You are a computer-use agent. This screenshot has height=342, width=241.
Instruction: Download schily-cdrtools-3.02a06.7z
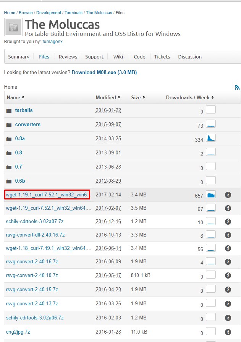pos(35,318)
